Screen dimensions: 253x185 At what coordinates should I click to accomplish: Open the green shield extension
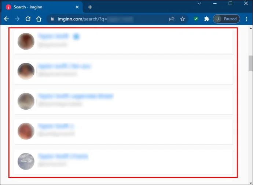pos(196,19)
